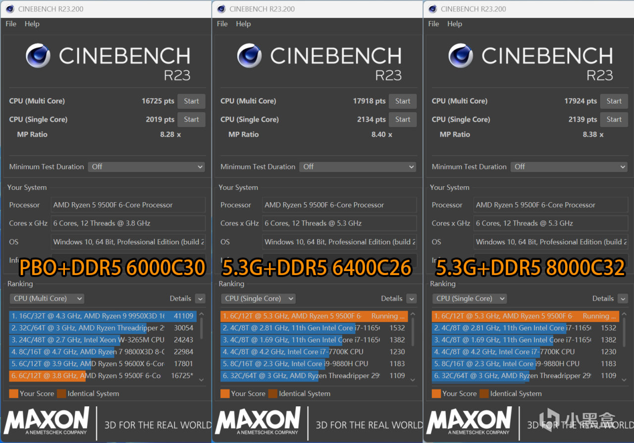Click the OS field in left window
This screenshot has width=634, height=443.
pos(129,242)
